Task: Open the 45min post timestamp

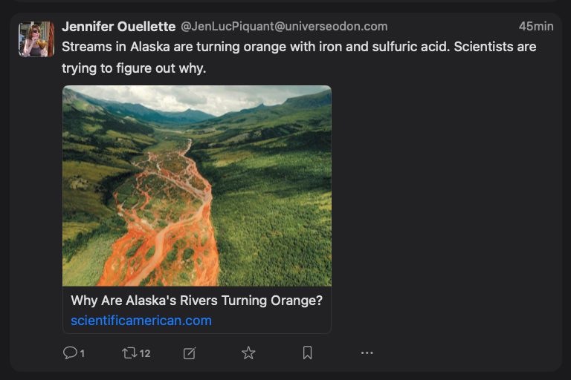Action: click(535, 27)
